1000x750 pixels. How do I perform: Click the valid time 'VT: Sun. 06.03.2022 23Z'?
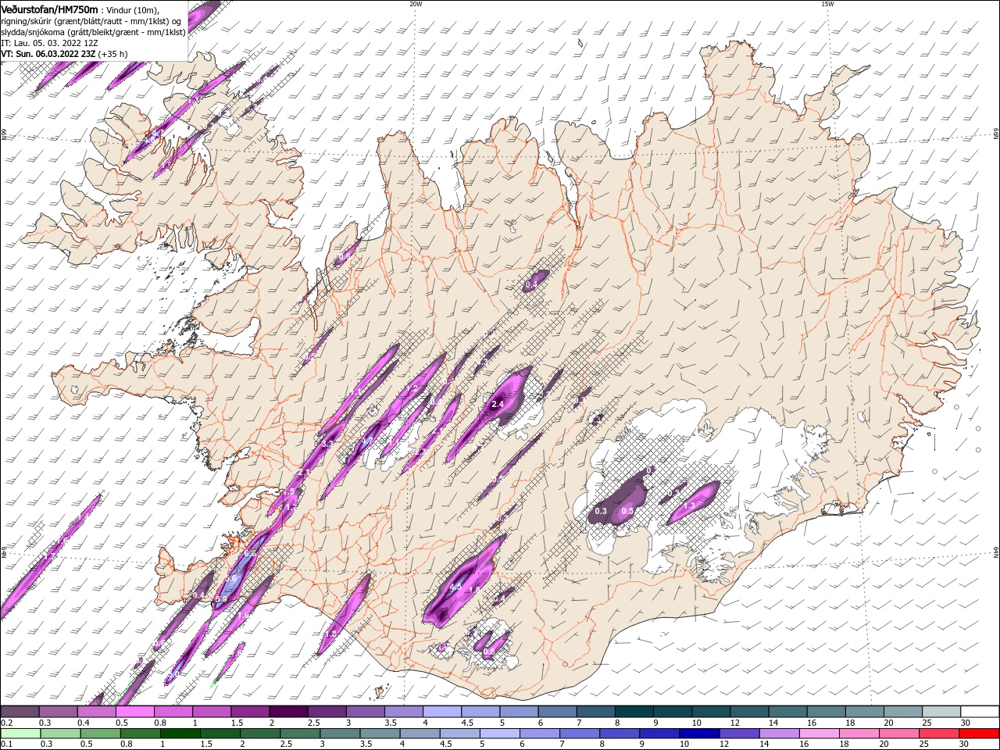coord(48,54)
